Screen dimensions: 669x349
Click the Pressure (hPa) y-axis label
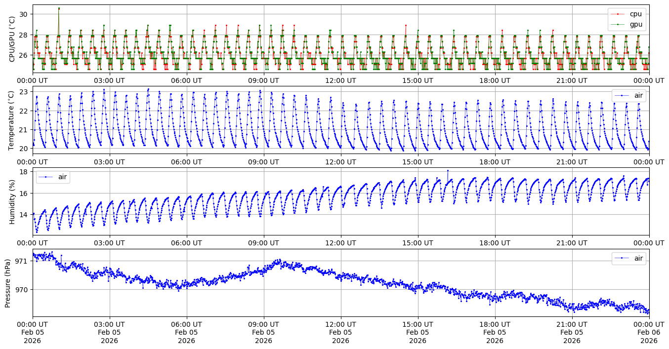point(8,283)
